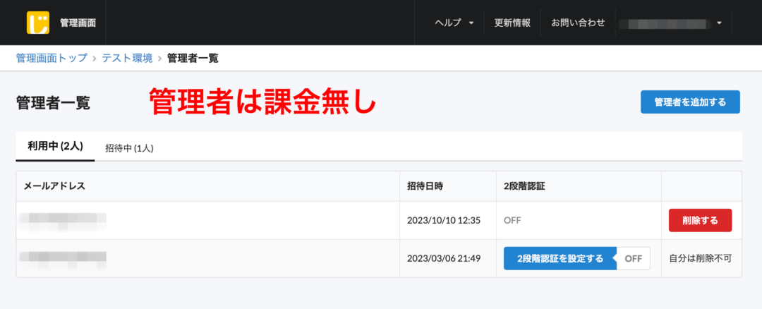Click the red 削除する button
The image size is (762, 309).
coord(700,220)
